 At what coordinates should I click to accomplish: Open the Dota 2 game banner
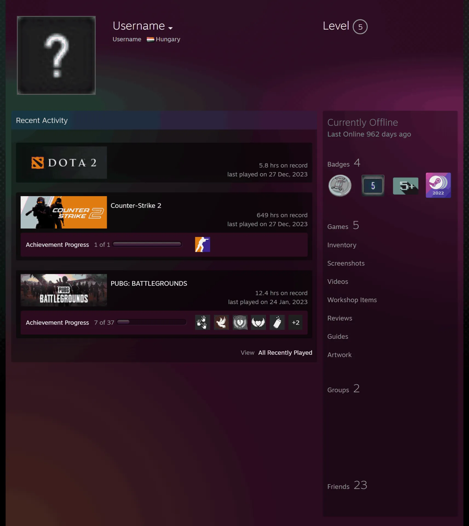[64, 163]
